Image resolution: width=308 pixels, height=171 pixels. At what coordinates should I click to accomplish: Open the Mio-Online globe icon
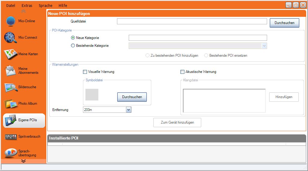click(x=11, y=21)
